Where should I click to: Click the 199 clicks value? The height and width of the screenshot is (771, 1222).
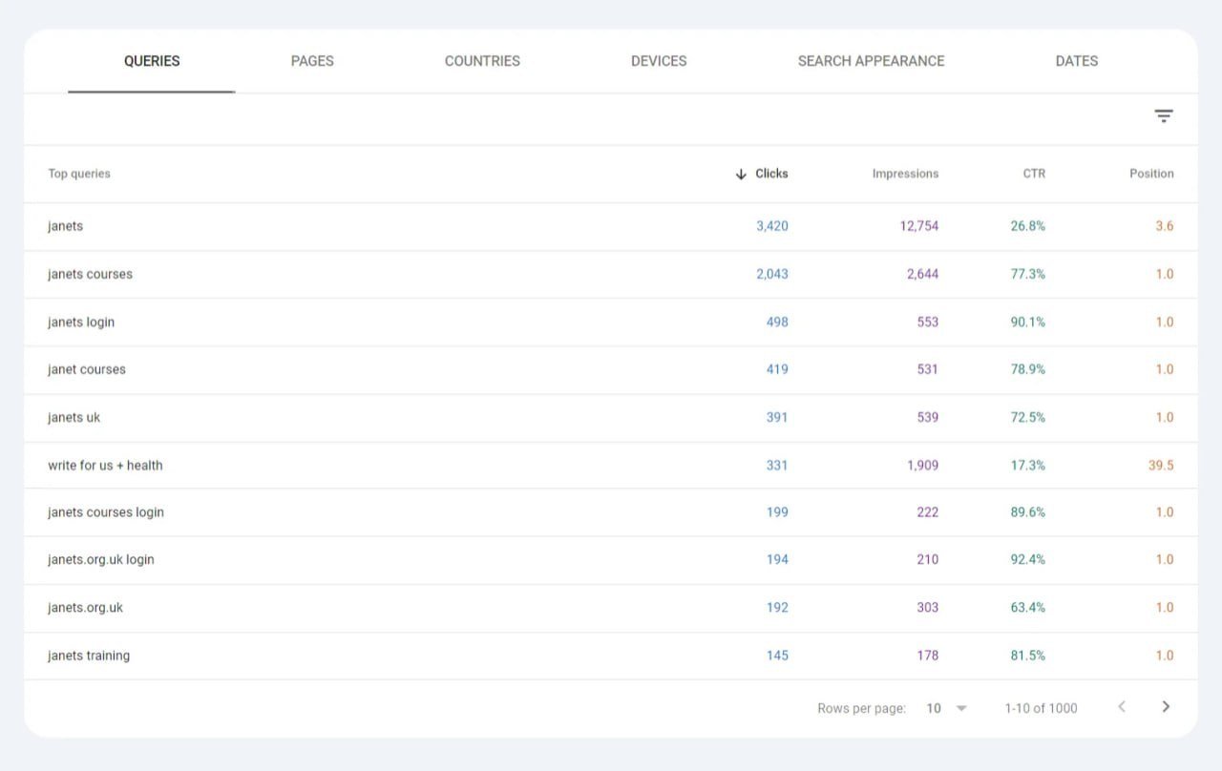pyautogui.click(x=777, y=512)
